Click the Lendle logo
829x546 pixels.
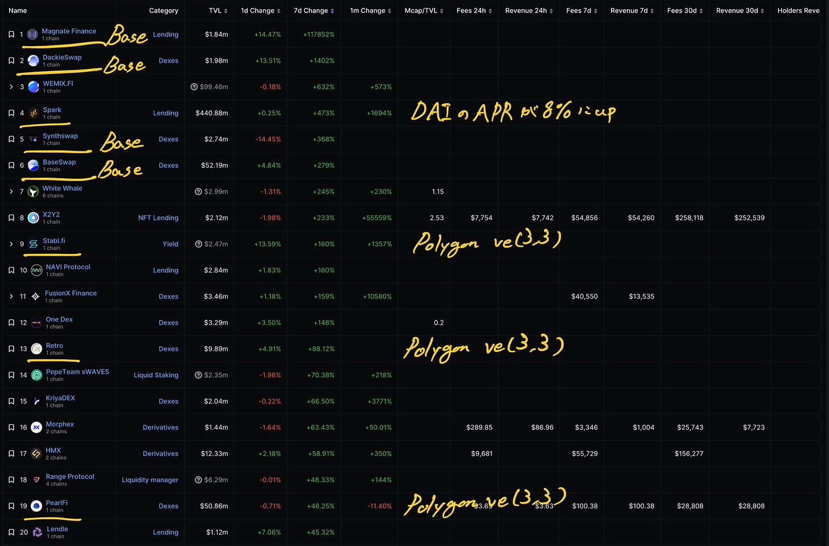pyautogui.click(x=37, y=532)
